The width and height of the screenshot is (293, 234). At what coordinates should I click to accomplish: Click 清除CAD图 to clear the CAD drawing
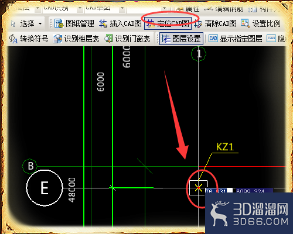(216, 23)
